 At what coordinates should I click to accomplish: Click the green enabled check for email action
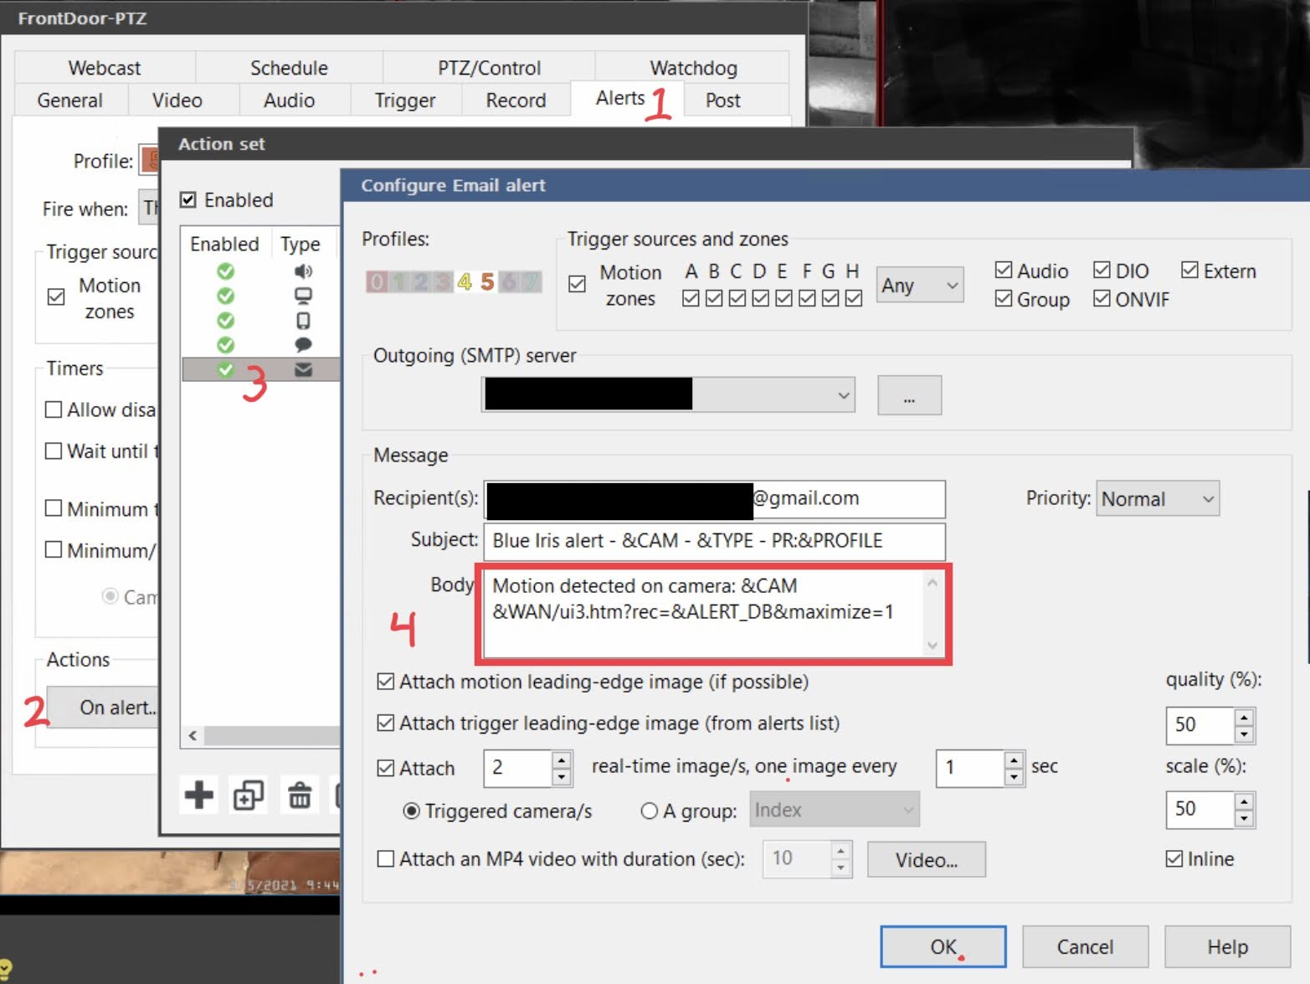[225, 368]
